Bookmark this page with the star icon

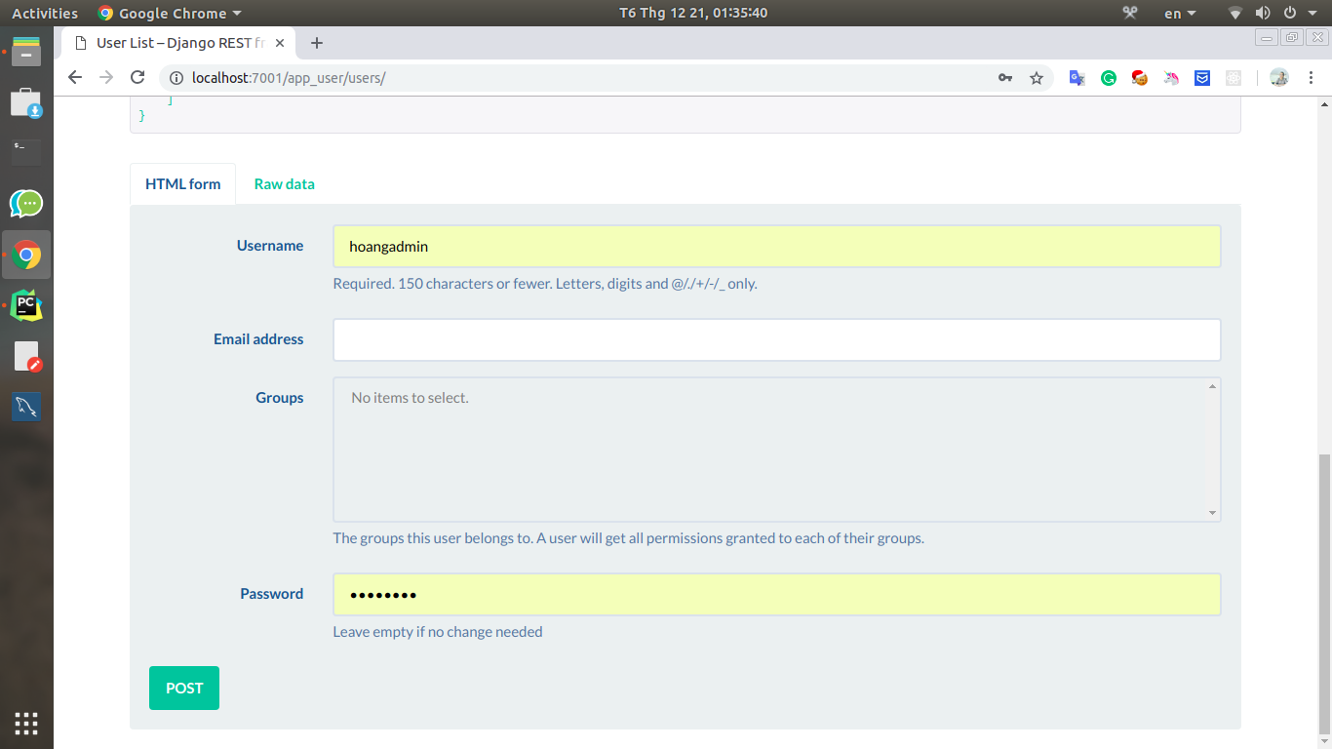1037,78
